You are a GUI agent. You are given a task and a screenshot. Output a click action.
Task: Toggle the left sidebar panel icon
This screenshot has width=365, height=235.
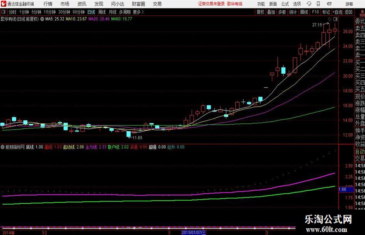point(3,12)
